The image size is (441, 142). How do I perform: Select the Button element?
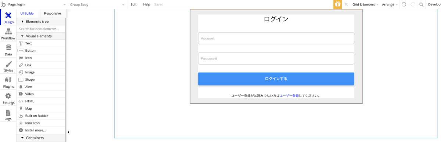pos(41,51)
